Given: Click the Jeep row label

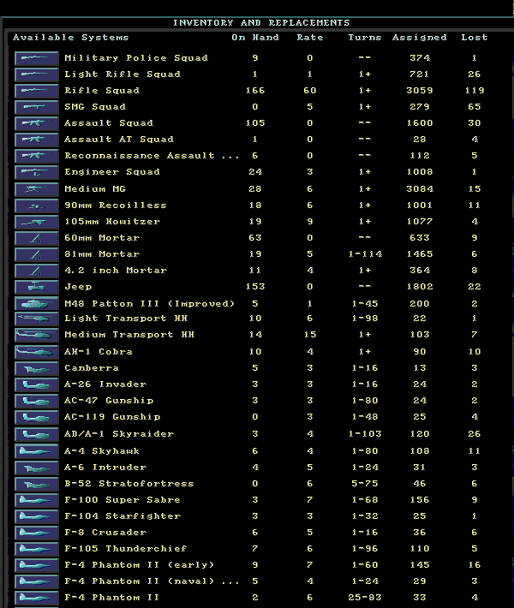Looking at the screenshot, I should (x=78, y=287).
